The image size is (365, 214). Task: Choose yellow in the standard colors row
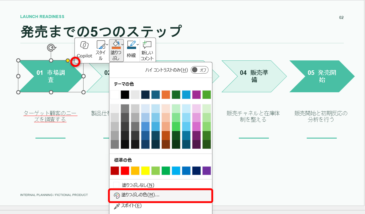click(x=145, y=171)
